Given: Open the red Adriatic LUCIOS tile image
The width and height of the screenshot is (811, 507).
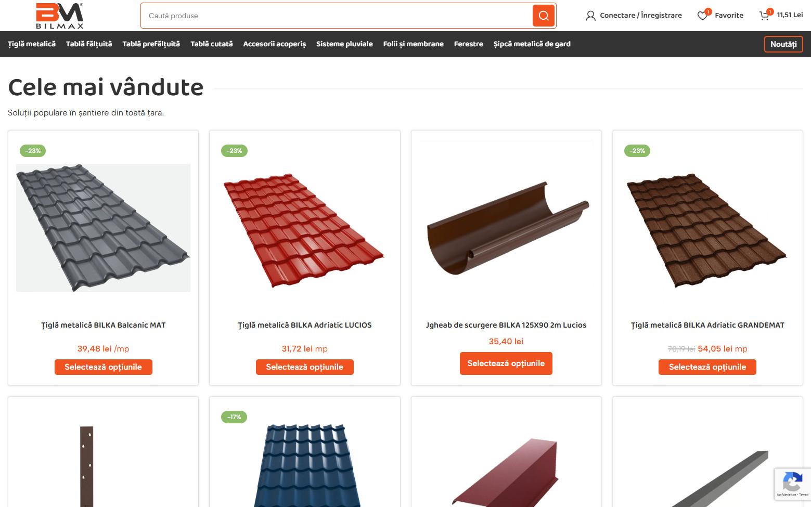Looking at the screenshot, I should coord(304,228).
